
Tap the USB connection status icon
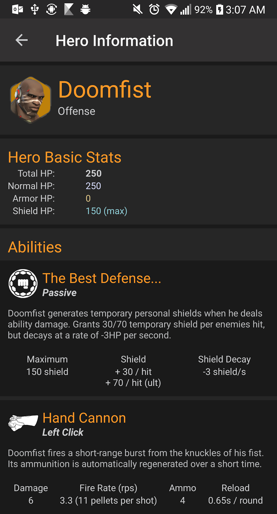[x=35, y=10]
